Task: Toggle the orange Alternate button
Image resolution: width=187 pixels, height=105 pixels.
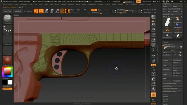Action: 7,89
